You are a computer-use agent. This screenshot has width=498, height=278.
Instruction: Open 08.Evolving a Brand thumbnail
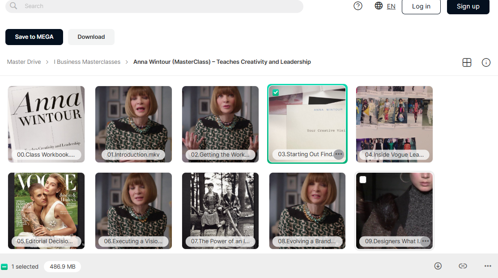307,211
